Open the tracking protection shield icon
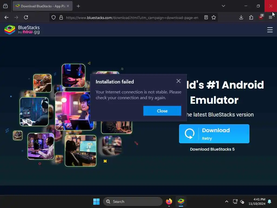Viewport: 277px width, 208px height. click(54, 17)
